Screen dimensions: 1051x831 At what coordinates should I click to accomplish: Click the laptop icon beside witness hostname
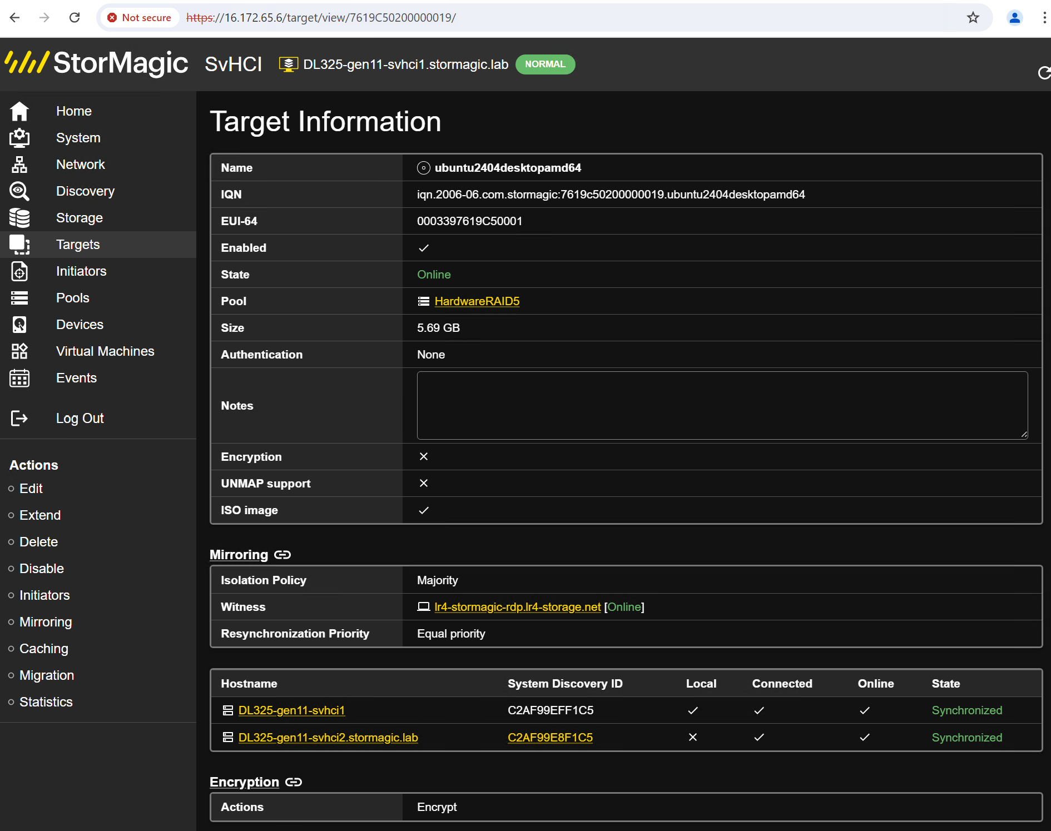(424, 607)
